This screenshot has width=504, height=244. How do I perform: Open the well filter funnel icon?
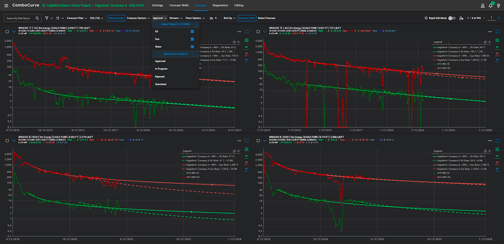click(x=47, y=18)
